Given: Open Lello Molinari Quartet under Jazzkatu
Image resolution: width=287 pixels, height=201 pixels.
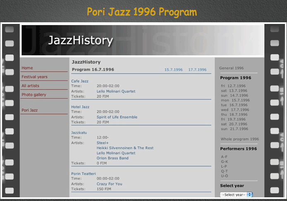Looking at the screenshot, I should [x=116, y=153].
